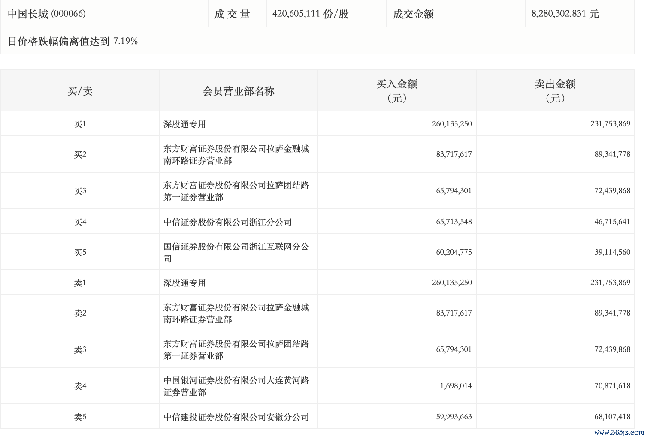Image resolution: width=647 pixels, height=439 pixels.
Task: Select the 买3 row label
Action: [80, 191]
